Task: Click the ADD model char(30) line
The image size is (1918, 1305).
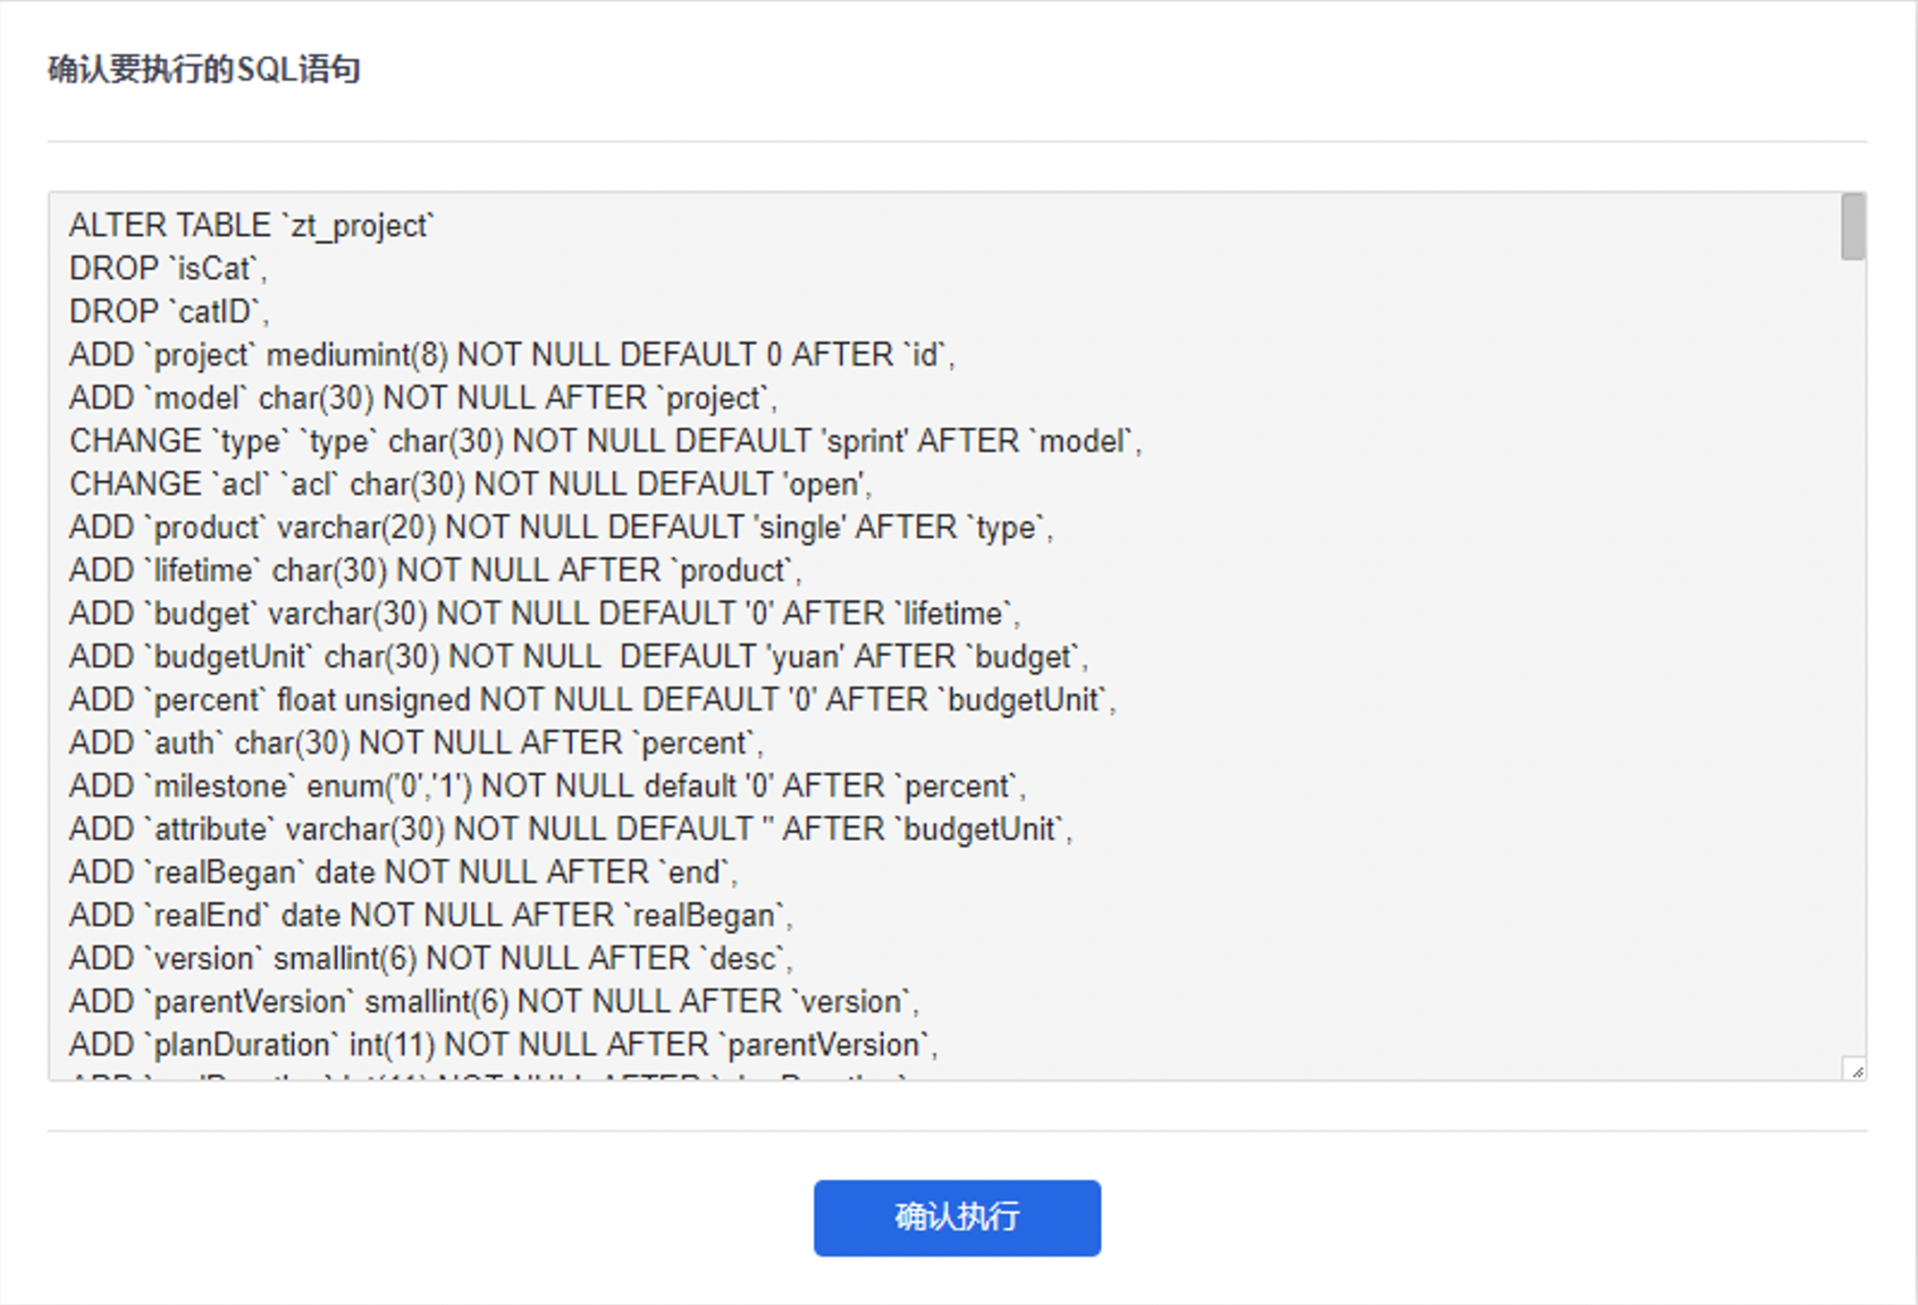Action: coord(423,398)
